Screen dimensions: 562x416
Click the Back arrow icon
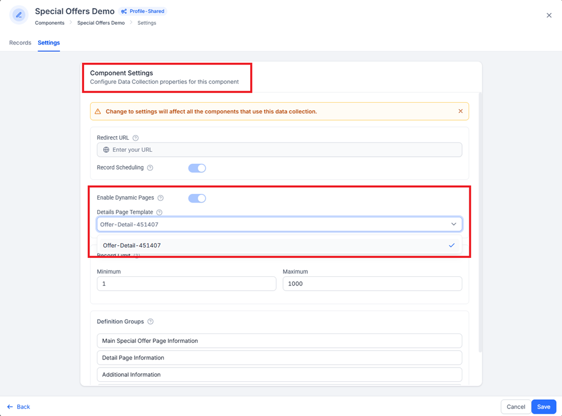click(x=10, y=407)
